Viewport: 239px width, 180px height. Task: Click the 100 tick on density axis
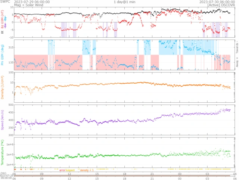pos(11,72)
